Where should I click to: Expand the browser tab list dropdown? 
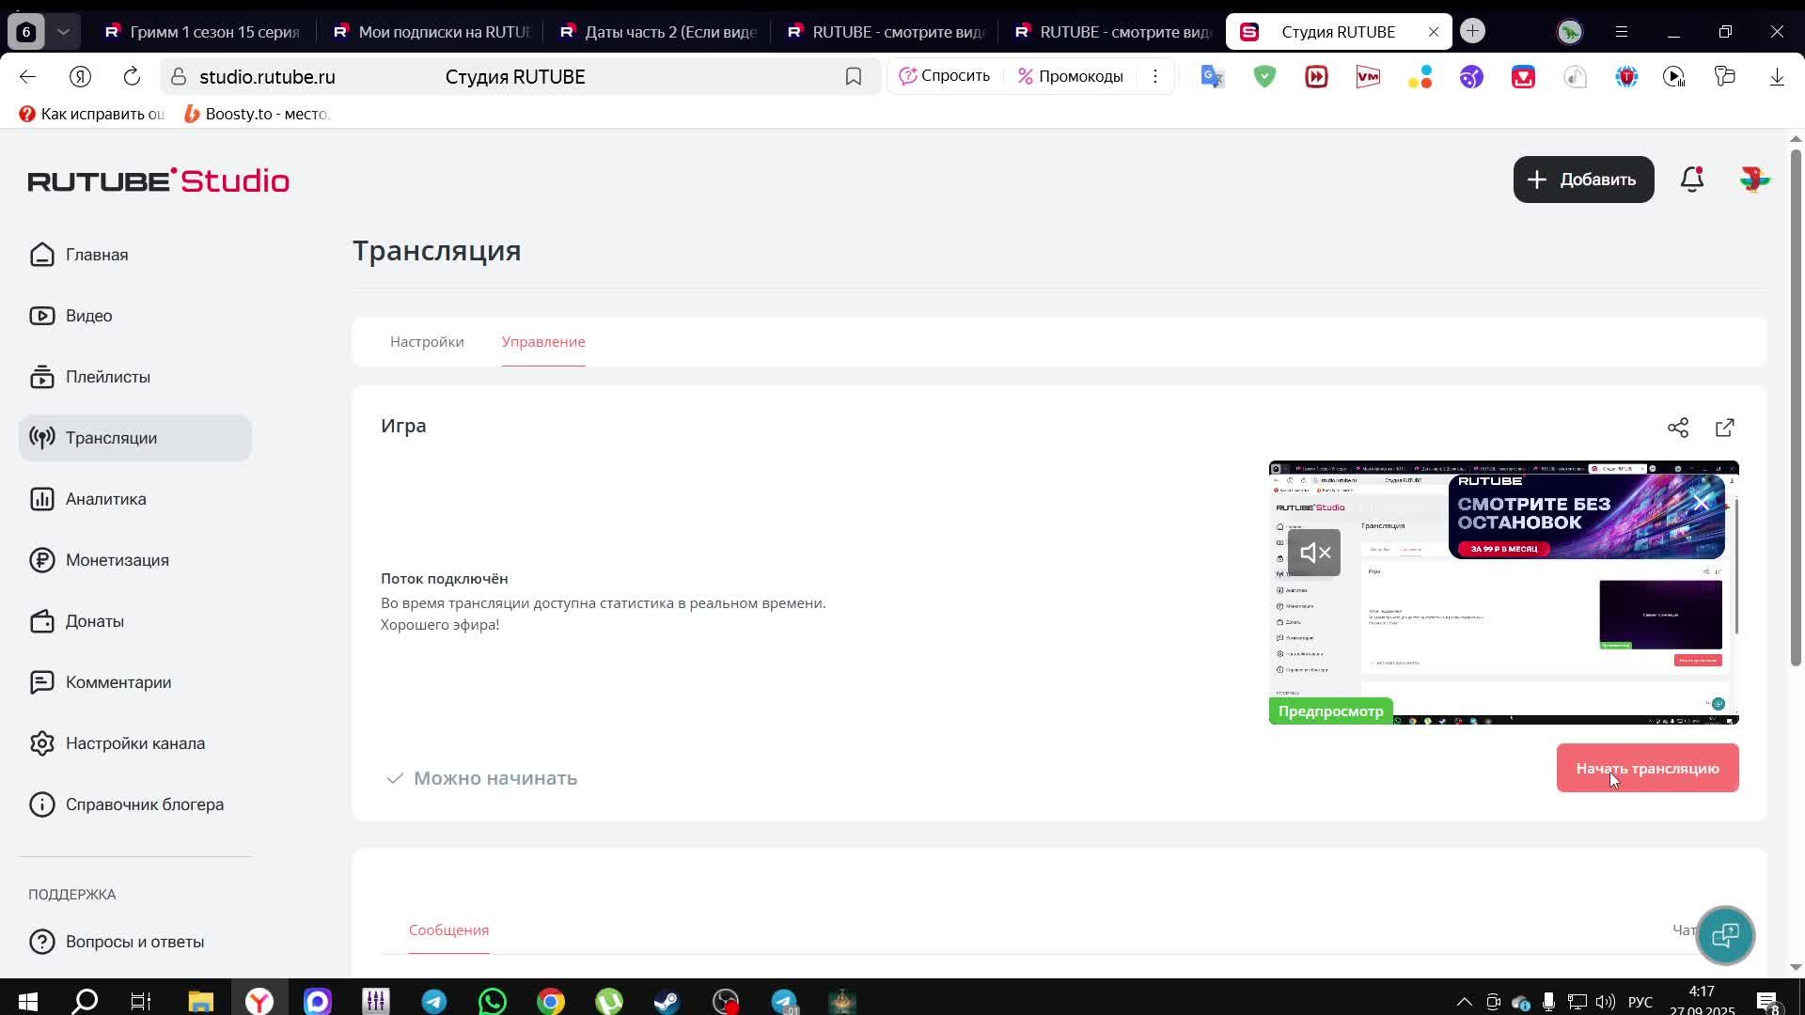click(63, 31)
